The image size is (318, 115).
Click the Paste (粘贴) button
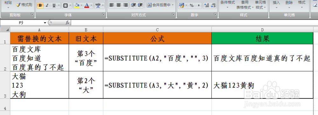[8, 4]
